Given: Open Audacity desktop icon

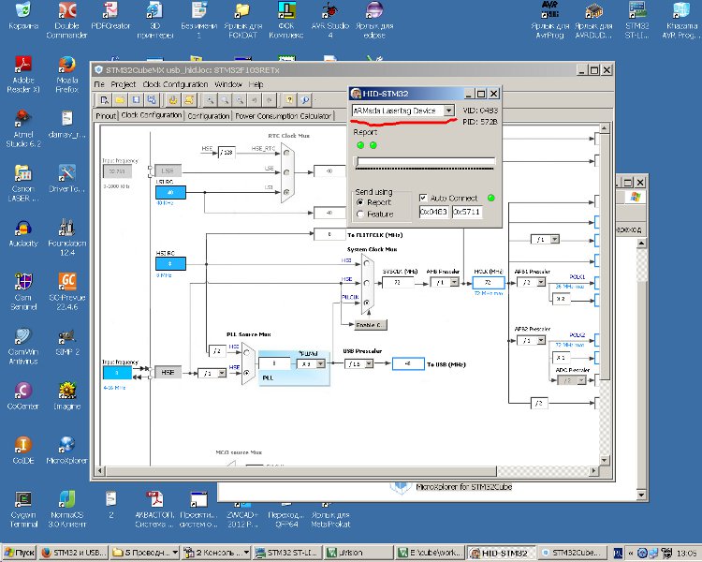Looking at the screenshot, I should [x=23, y=233].
